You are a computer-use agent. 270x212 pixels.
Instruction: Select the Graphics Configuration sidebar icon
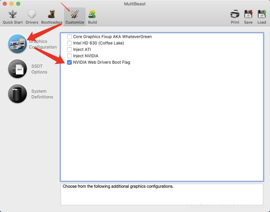18,44
